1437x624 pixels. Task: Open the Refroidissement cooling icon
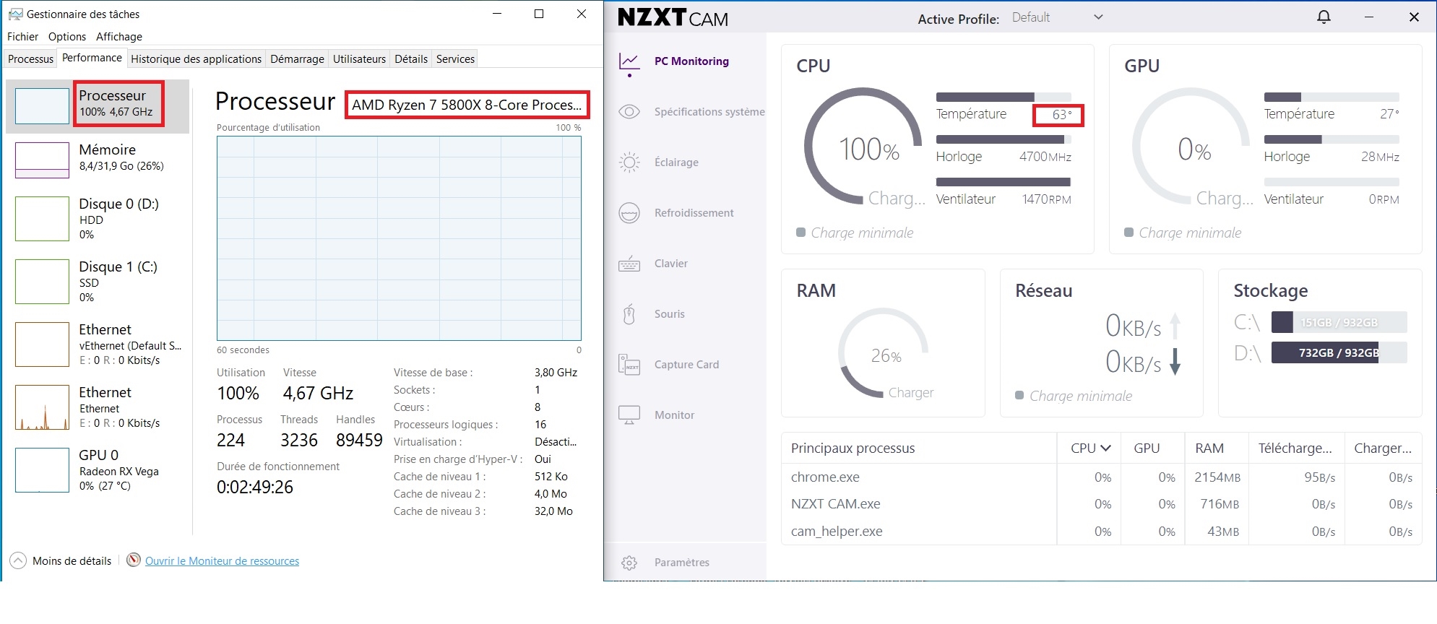click(x=629, y=213)
